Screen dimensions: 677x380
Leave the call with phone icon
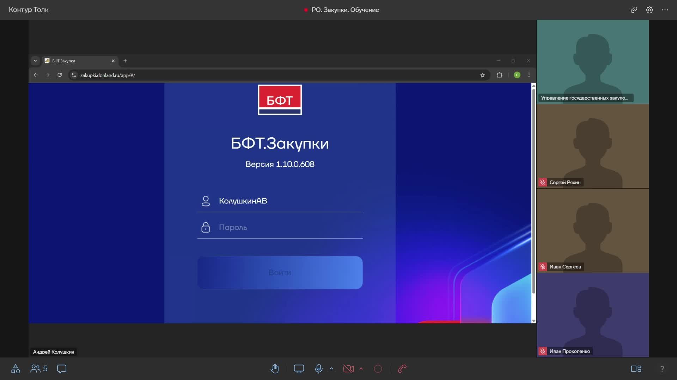402,369
